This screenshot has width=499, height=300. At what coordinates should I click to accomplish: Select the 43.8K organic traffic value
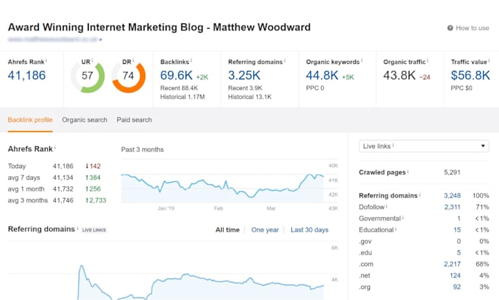[x=399, y=76]
